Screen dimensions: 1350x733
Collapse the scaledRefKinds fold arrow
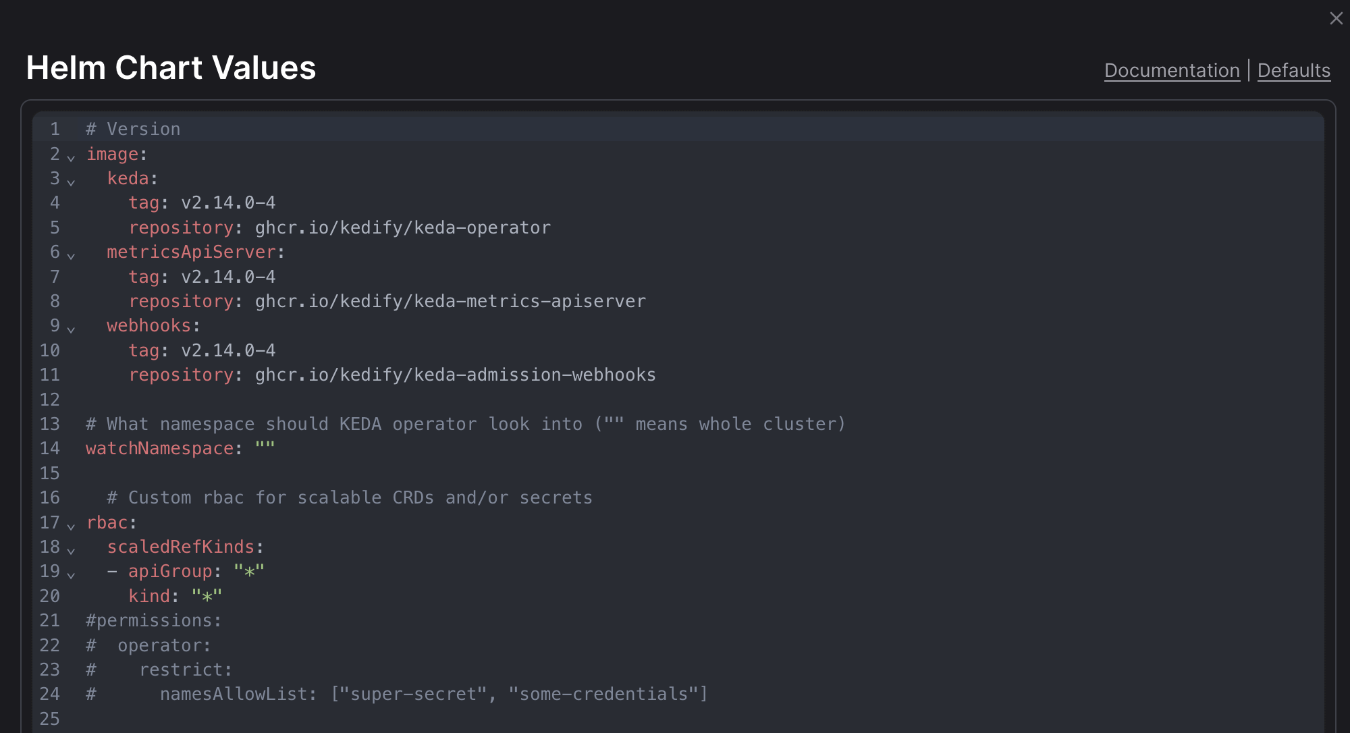(x=71, y=550)
